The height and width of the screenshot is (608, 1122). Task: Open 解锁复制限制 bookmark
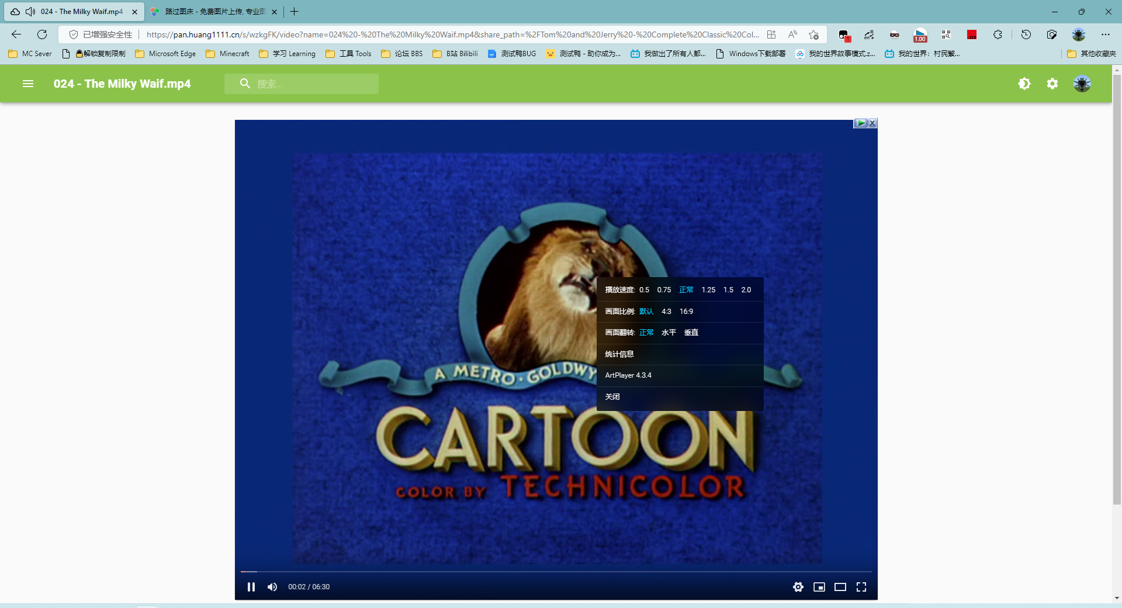94,54
